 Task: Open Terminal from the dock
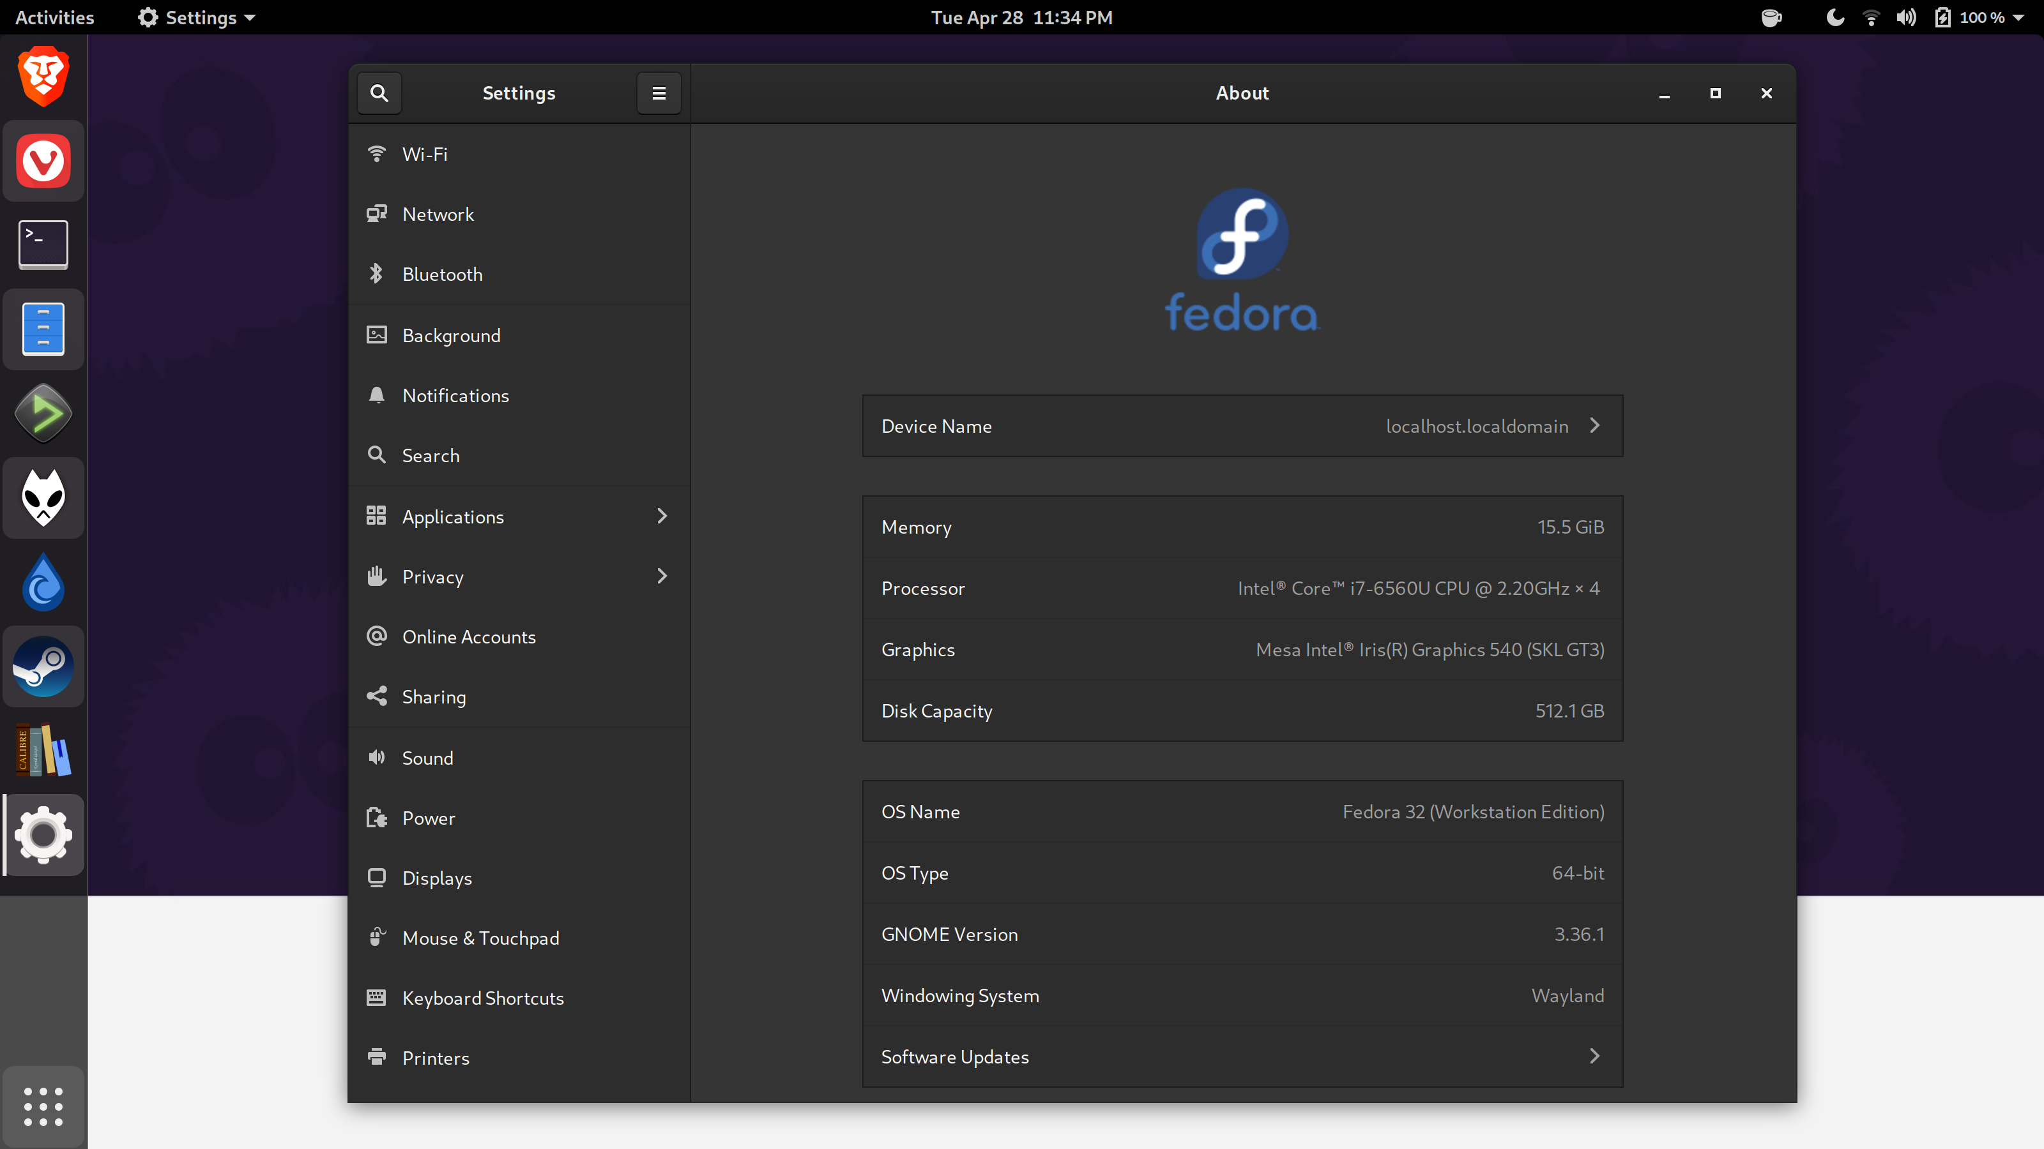[43, 244]
